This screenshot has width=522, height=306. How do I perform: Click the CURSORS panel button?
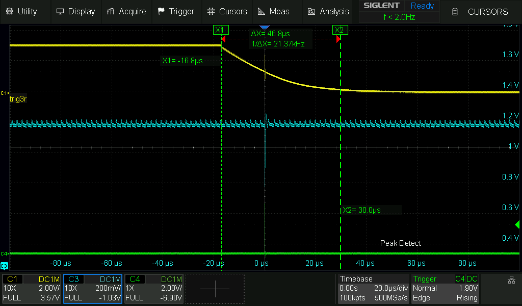[481, 11]
